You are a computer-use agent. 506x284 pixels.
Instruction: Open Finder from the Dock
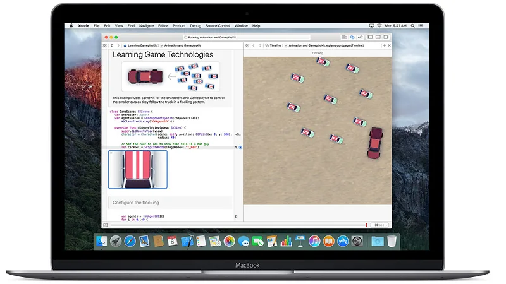pos(102,241)
